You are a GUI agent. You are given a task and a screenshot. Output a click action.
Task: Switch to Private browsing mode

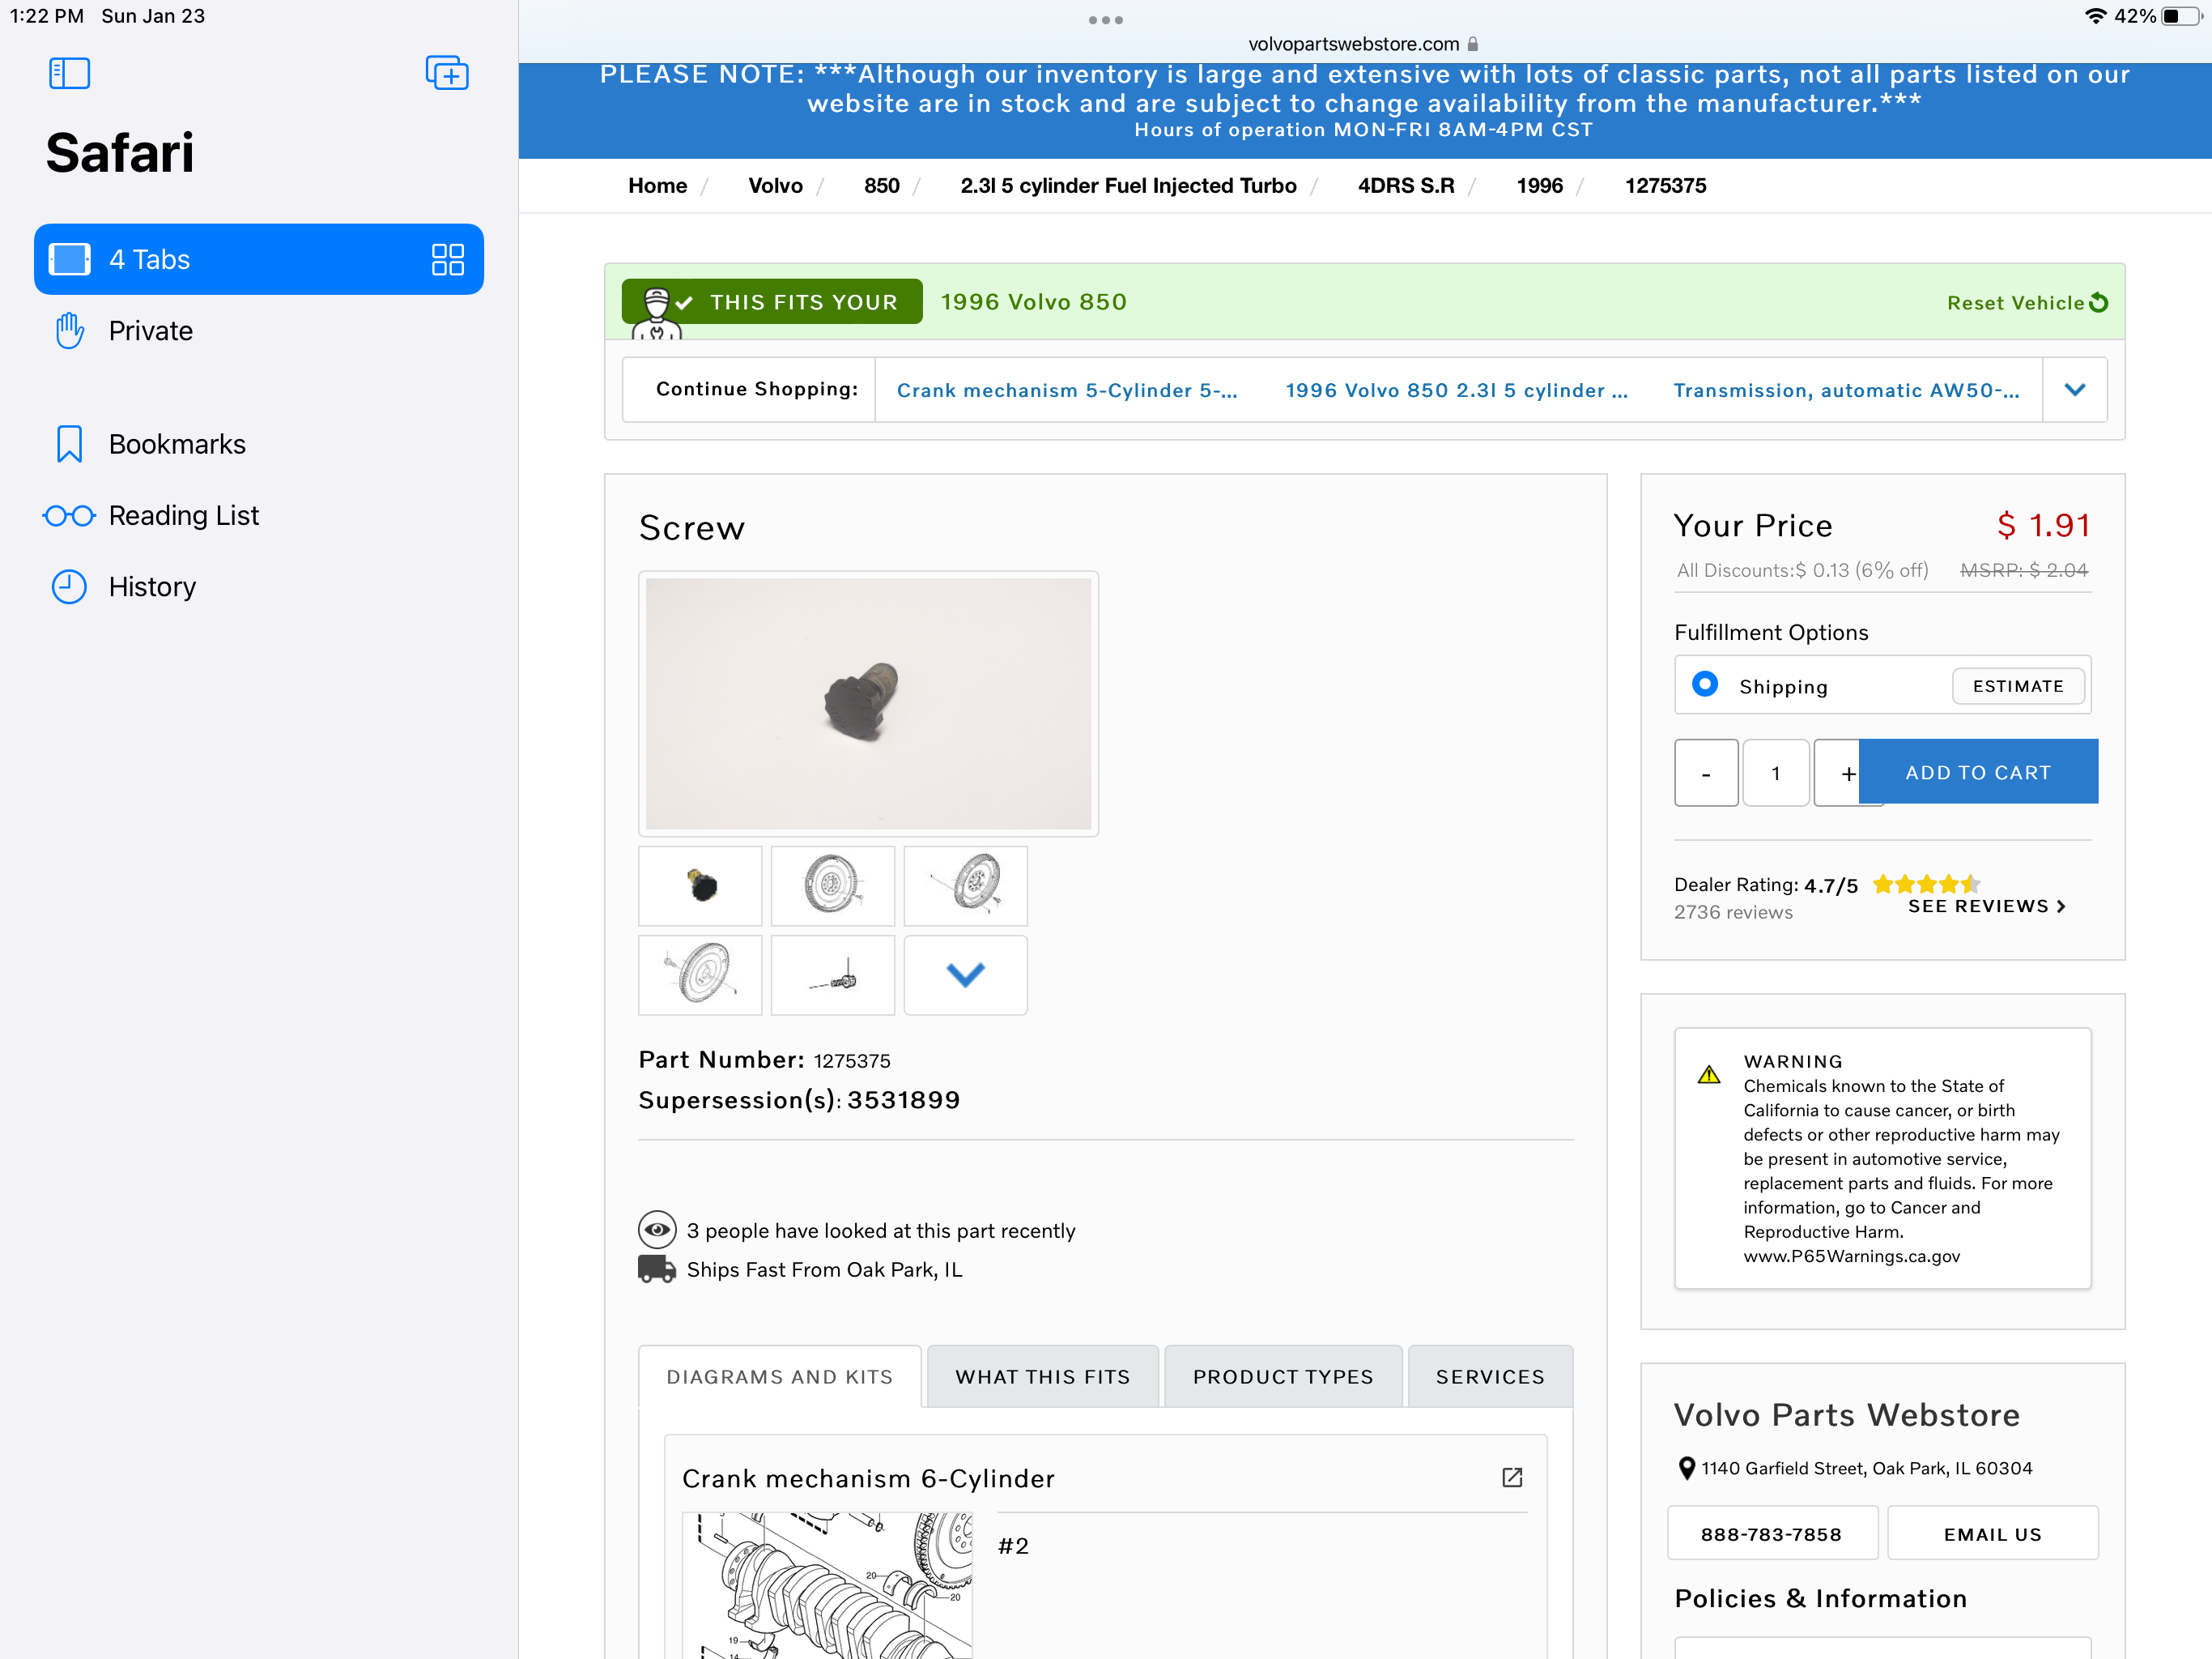[x=150, y=331]
